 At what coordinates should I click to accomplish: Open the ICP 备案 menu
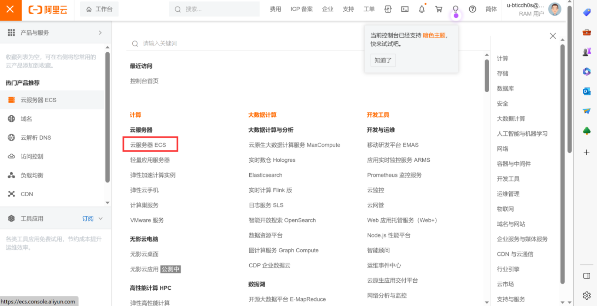pyautogui.click(x=302, y=9)
